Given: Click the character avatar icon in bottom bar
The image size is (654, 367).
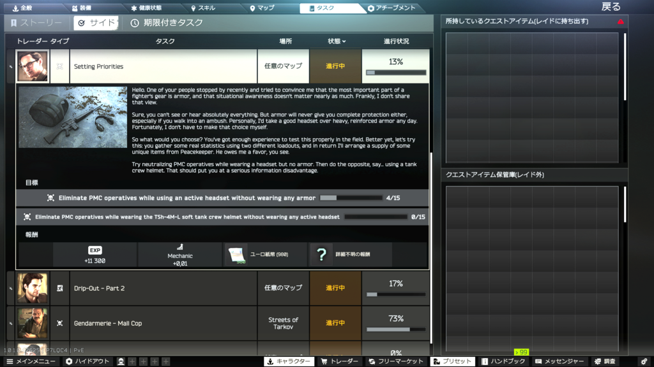Looking at the screenshot, I should pyautogui.click(x=121, y=361).
